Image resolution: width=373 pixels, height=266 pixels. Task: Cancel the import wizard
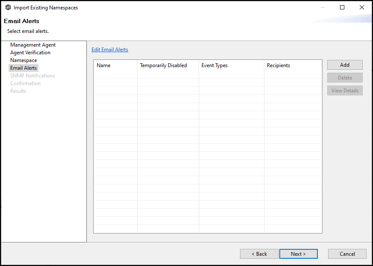pyautogui.click(x=347, y=254)
